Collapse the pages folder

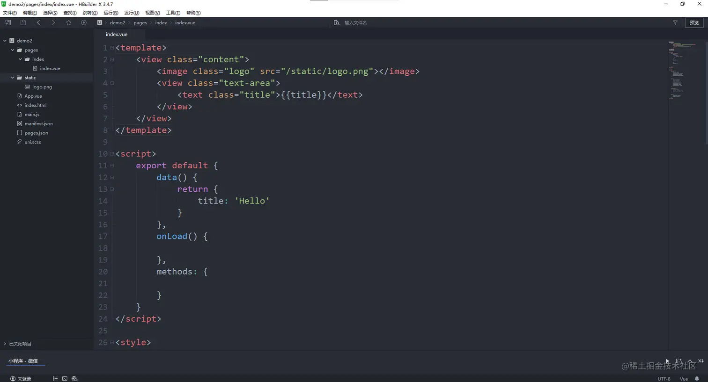[13, 50]
